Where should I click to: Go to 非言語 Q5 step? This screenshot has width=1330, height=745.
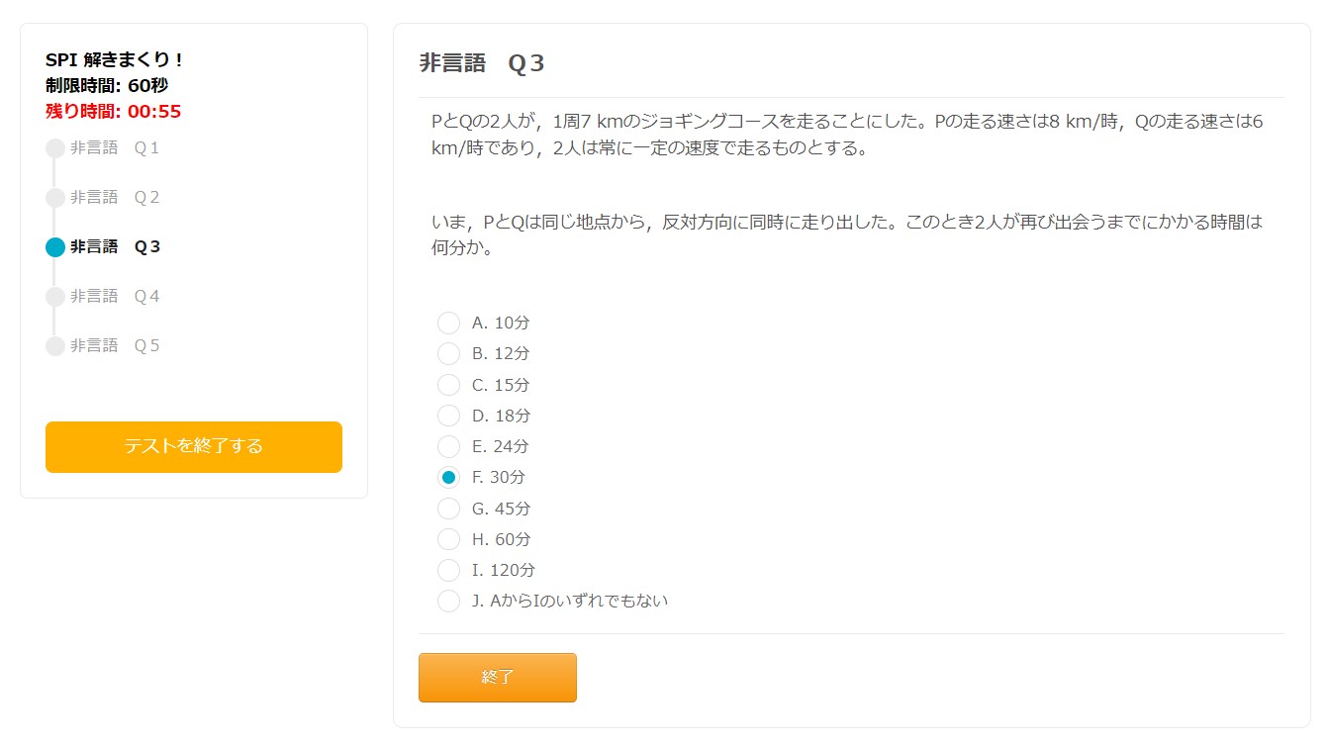click(115, 346)
